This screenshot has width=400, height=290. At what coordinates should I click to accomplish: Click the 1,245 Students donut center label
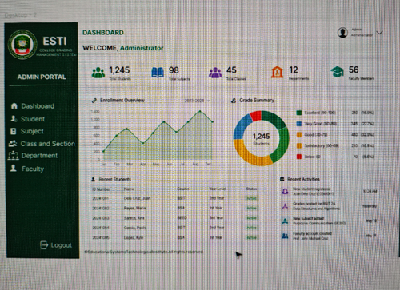pyautogui.click(x=262, y=139)
